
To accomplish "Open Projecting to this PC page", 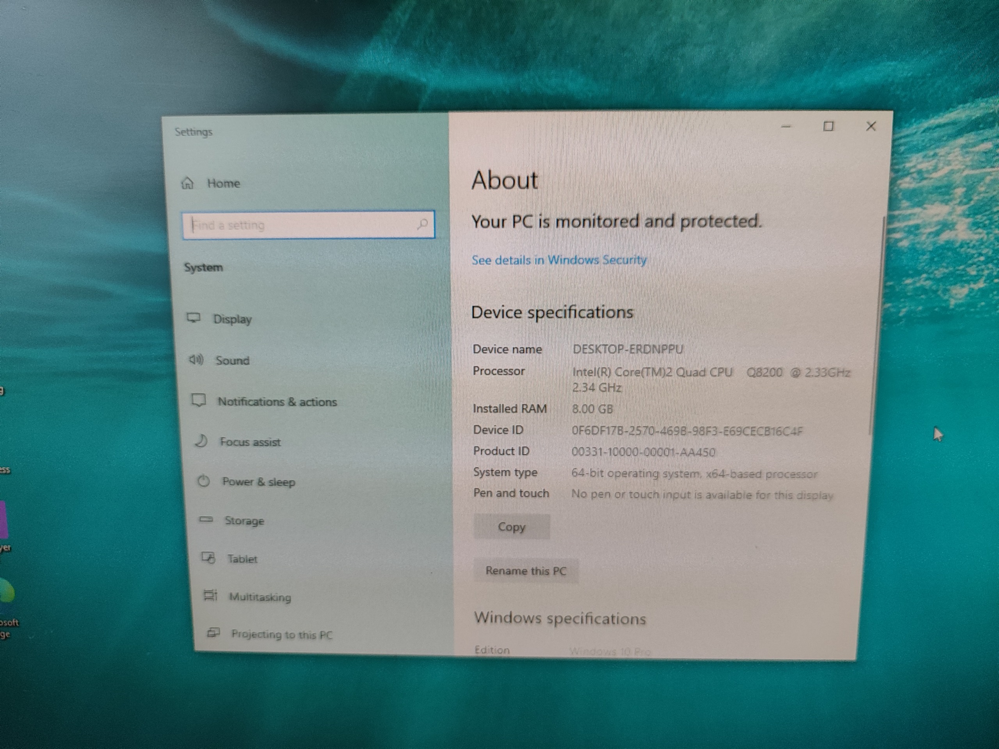I will coord(281,635).
